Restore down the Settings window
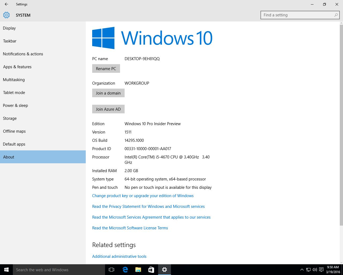The height and width of the screenshot is (275, 343). pyautogui.click(x=325, y=4)
